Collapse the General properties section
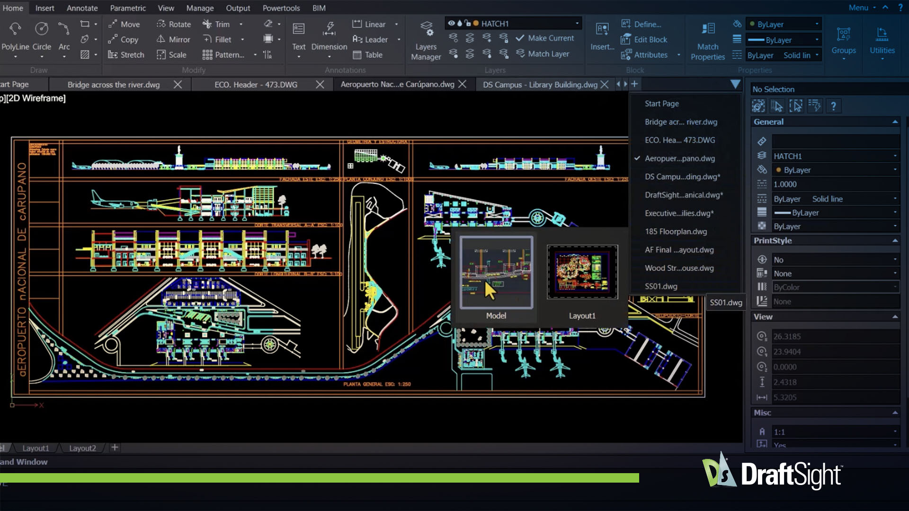The image size is (909, 511). [895, 122]
